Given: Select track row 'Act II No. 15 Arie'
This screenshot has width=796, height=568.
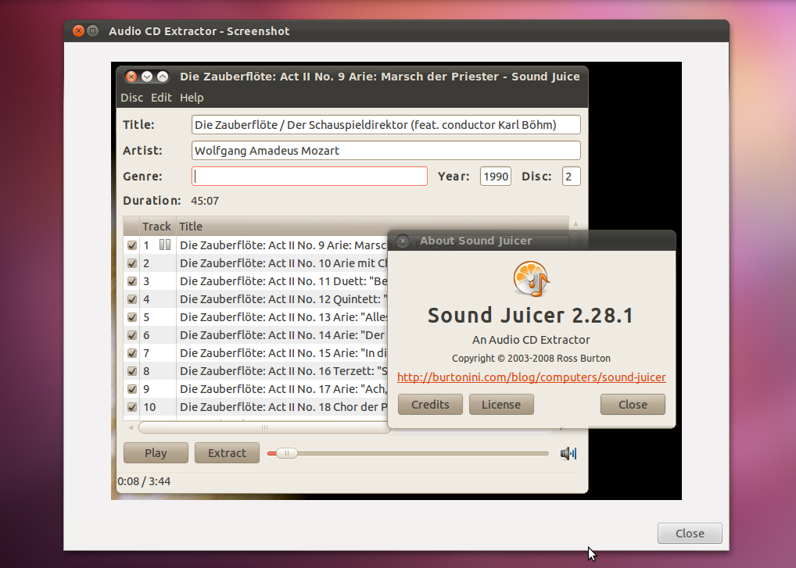Looking at the screenshot, I should 256,353.
